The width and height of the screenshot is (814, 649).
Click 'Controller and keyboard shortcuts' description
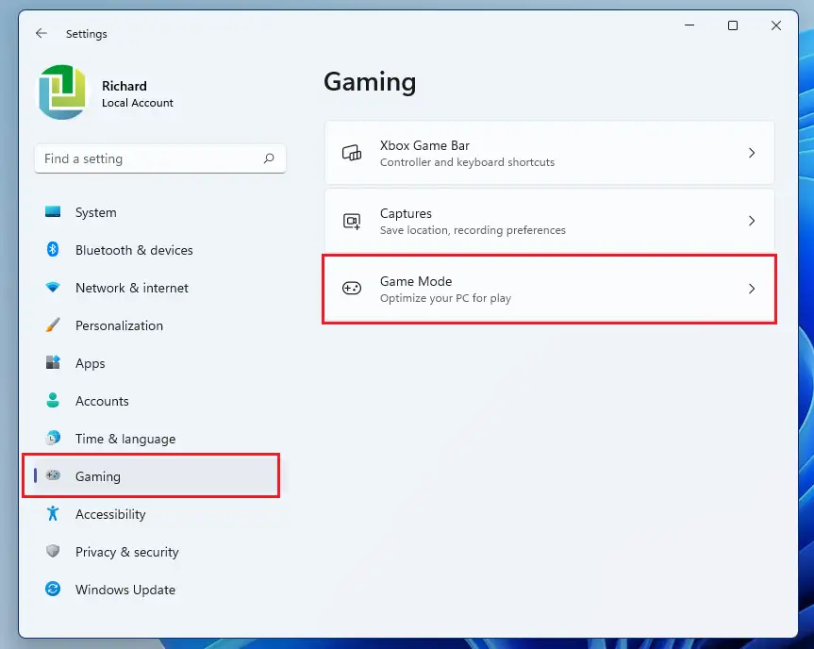[467, 162]
